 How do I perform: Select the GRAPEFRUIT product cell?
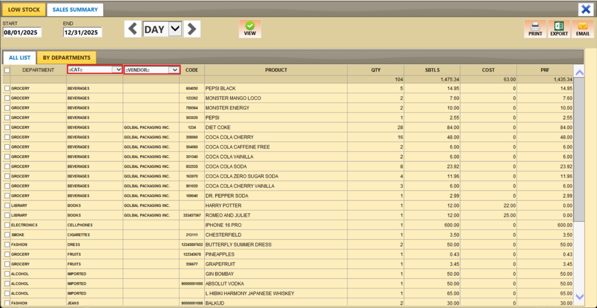(x=276, y=264)
